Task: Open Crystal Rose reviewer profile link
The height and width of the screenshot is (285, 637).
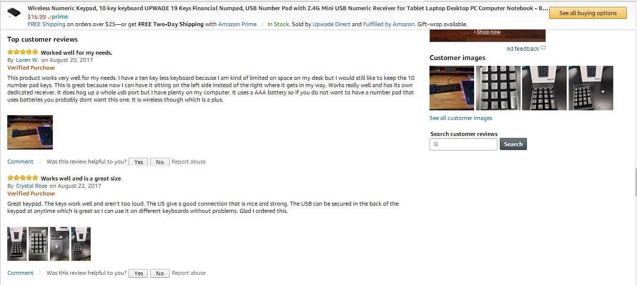Action: click(32, 186)
